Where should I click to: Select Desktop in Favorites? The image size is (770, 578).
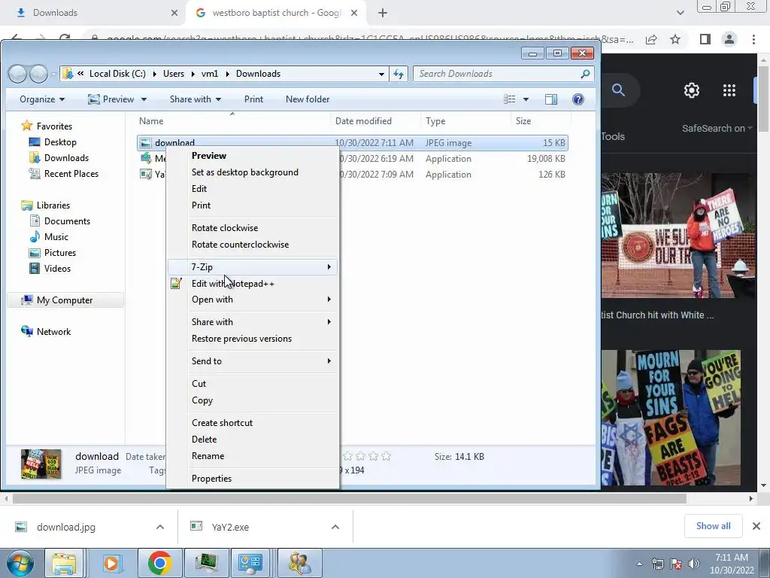point(60,142)
